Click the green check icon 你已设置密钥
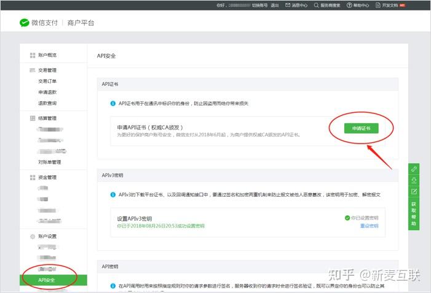The height and width of the screenshot is (293, 431). (x=347, y=218)
